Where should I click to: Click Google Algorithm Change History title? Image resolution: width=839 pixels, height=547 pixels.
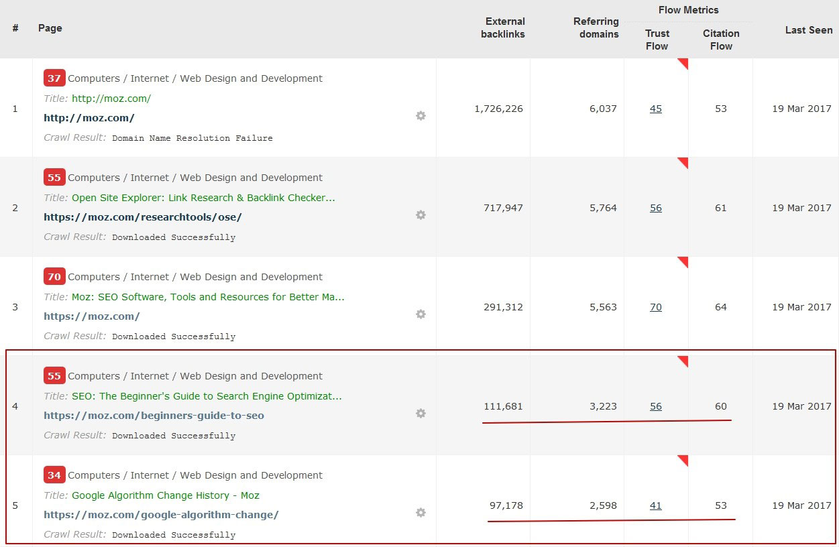[x=165, y=495]
